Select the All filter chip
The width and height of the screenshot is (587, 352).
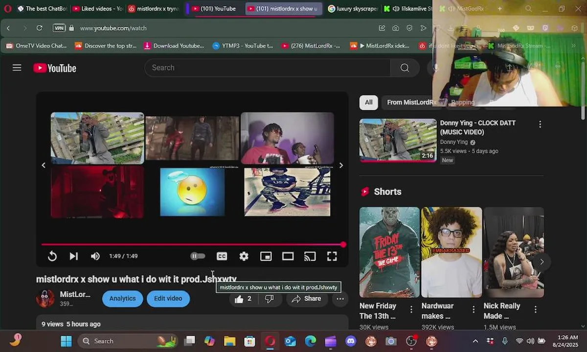[x=368, y=102]
